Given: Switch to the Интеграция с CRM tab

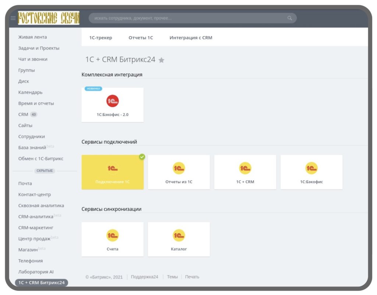Looking at the screenshot, I should [x=191, y=38].
